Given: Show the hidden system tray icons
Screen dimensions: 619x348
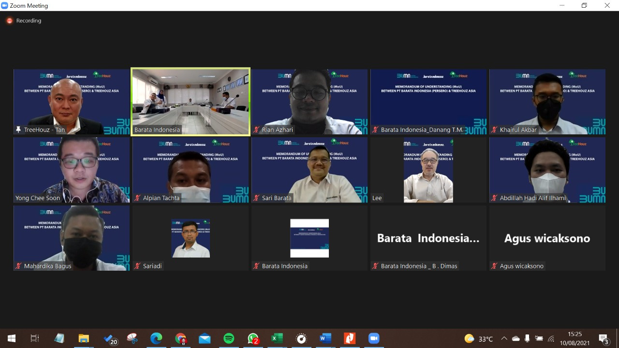Looking at the screenshot, I should pyautogui.click(x=504, y=338).
